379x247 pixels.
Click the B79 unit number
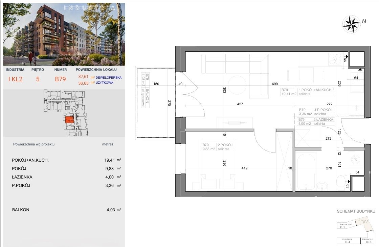(60, 79)
